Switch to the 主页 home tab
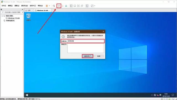 tap(29, 10)
